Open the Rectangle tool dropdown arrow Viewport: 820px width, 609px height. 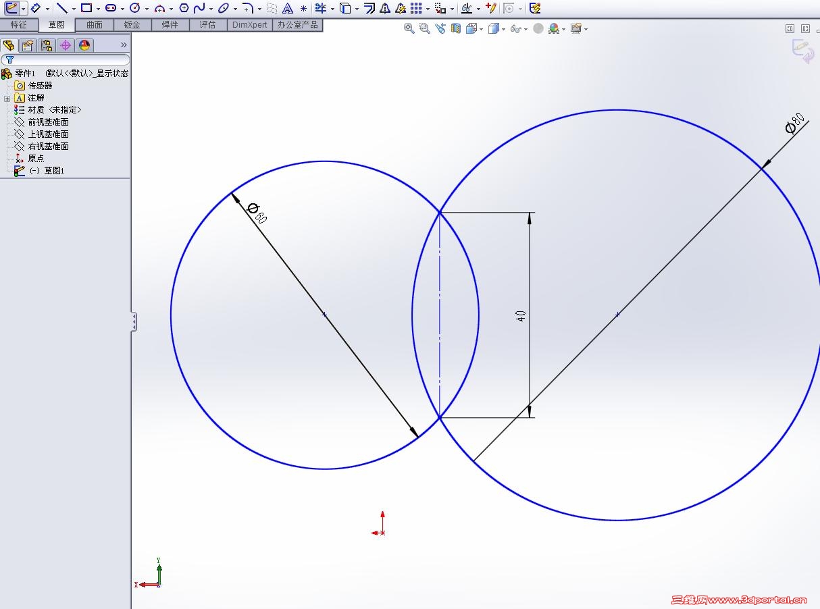click(98, 9)
